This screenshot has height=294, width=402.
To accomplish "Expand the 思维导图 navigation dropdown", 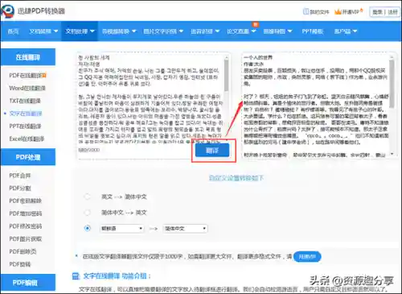I will 277,31.
